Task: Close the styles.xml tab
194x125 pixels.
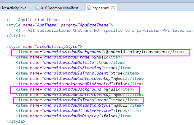Action: (x=113, y=8)
